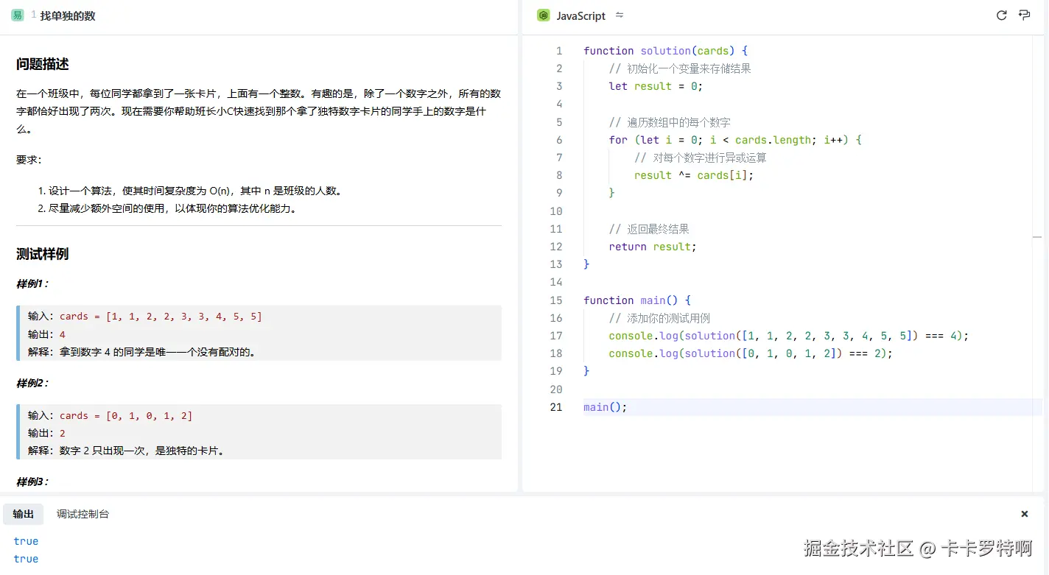This screenshot has height=575, width=1049.
Task: Click the 样例1 input cards array text
Action: (161, 317)
